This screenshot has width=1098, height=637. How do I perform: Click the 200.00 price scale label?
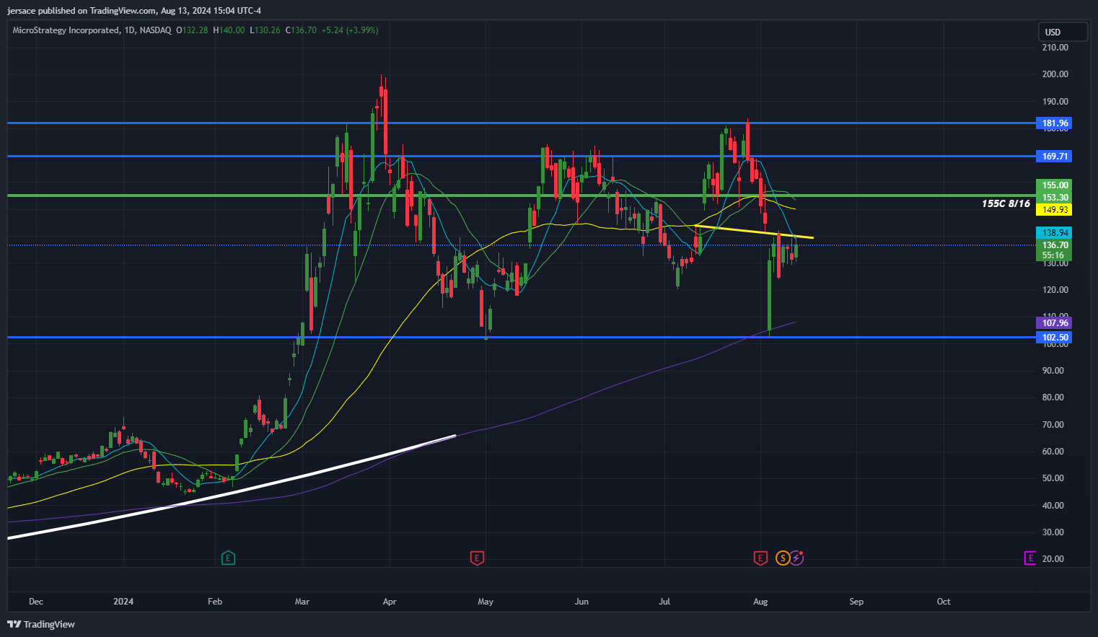(x=1055, y=74)
